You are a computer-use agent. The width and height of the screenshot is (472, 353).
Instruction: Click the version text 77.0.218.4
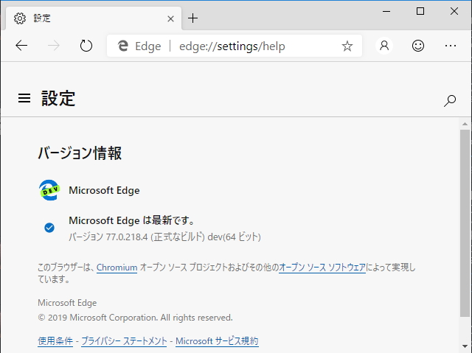[127, 237]
